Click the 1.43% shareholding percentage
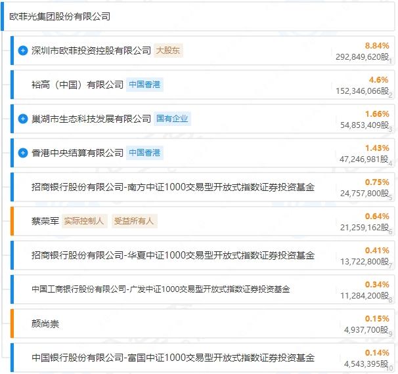398x374 pixels. 377,148
